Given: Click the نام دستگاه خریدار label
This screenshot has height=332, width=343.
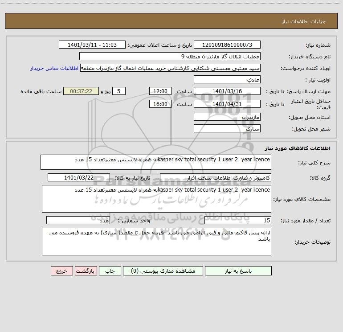Looking at the screenshot, I should (310, 57).
